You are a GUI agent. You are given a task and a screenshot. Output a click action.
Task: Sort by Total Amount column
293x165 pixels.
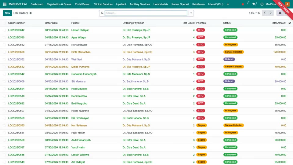279,23
